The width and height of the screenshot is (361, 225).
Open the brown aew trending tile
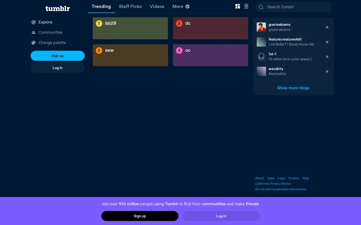click(x=130, y=55)
